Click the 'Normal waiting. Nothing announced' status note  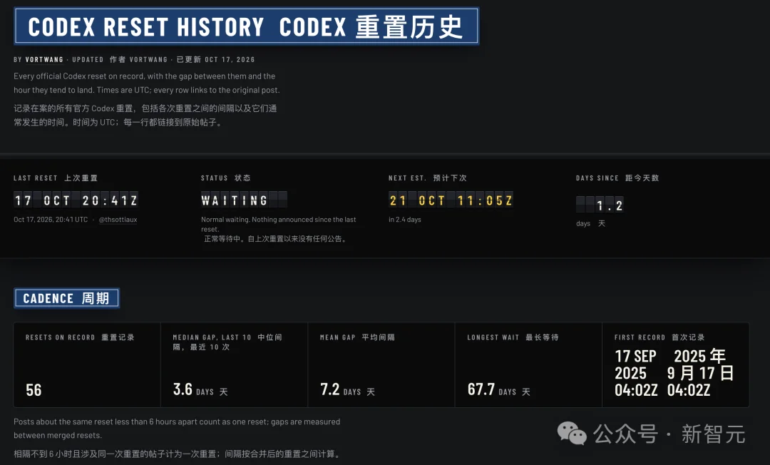(x=279, y=224)
